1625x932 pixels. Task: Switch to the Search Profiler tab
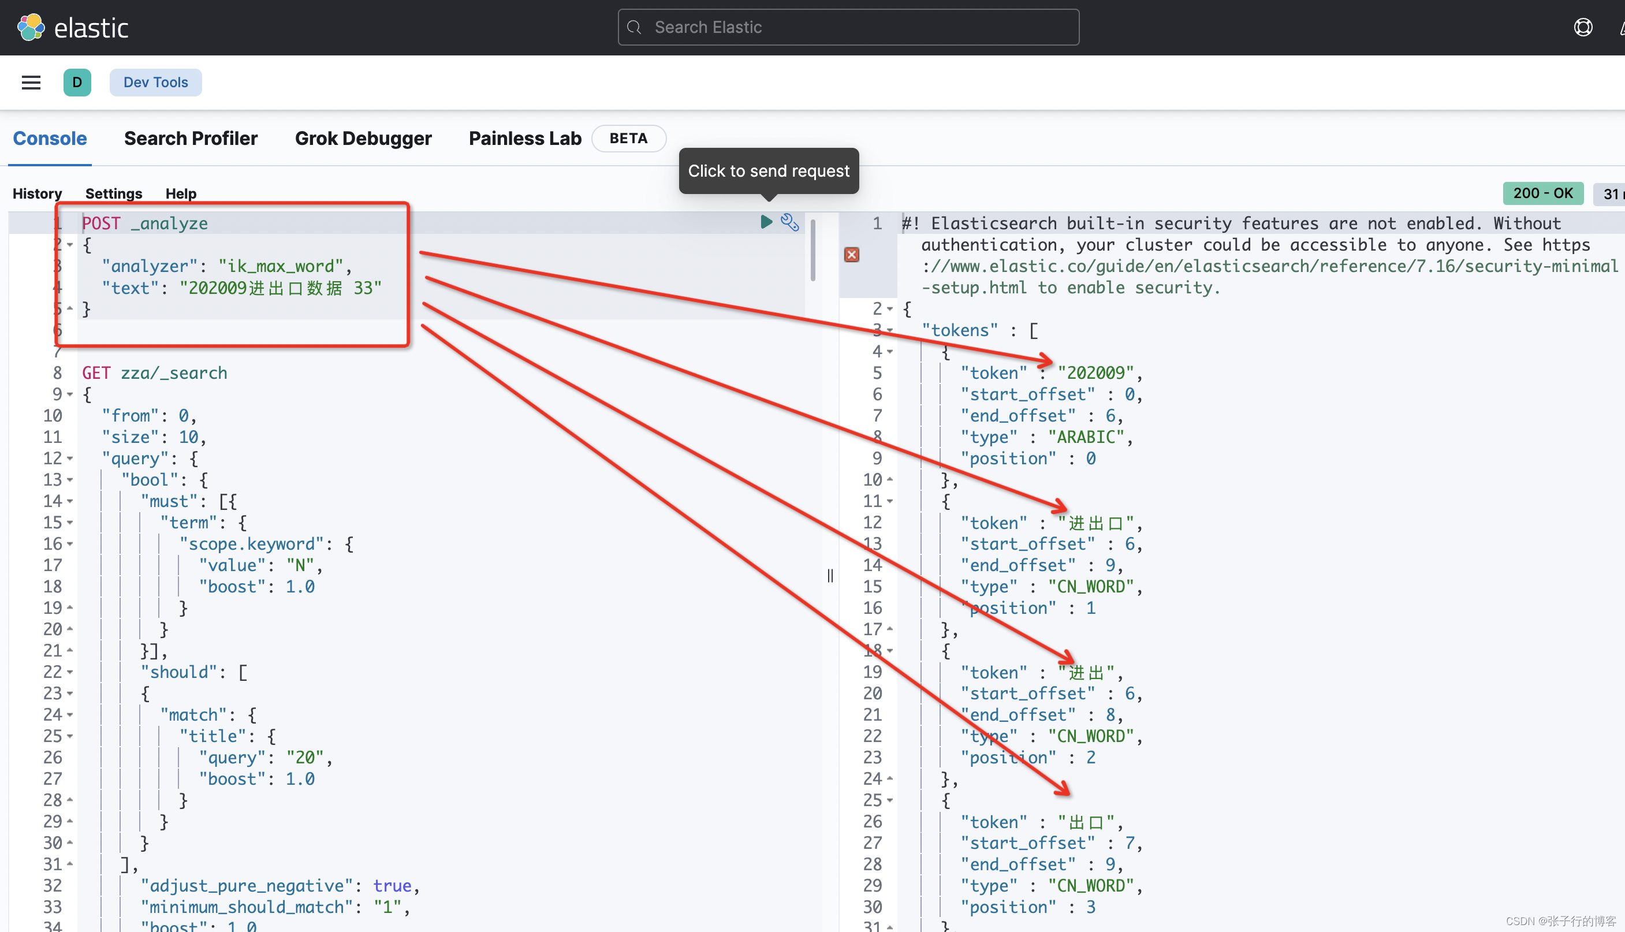191,138
